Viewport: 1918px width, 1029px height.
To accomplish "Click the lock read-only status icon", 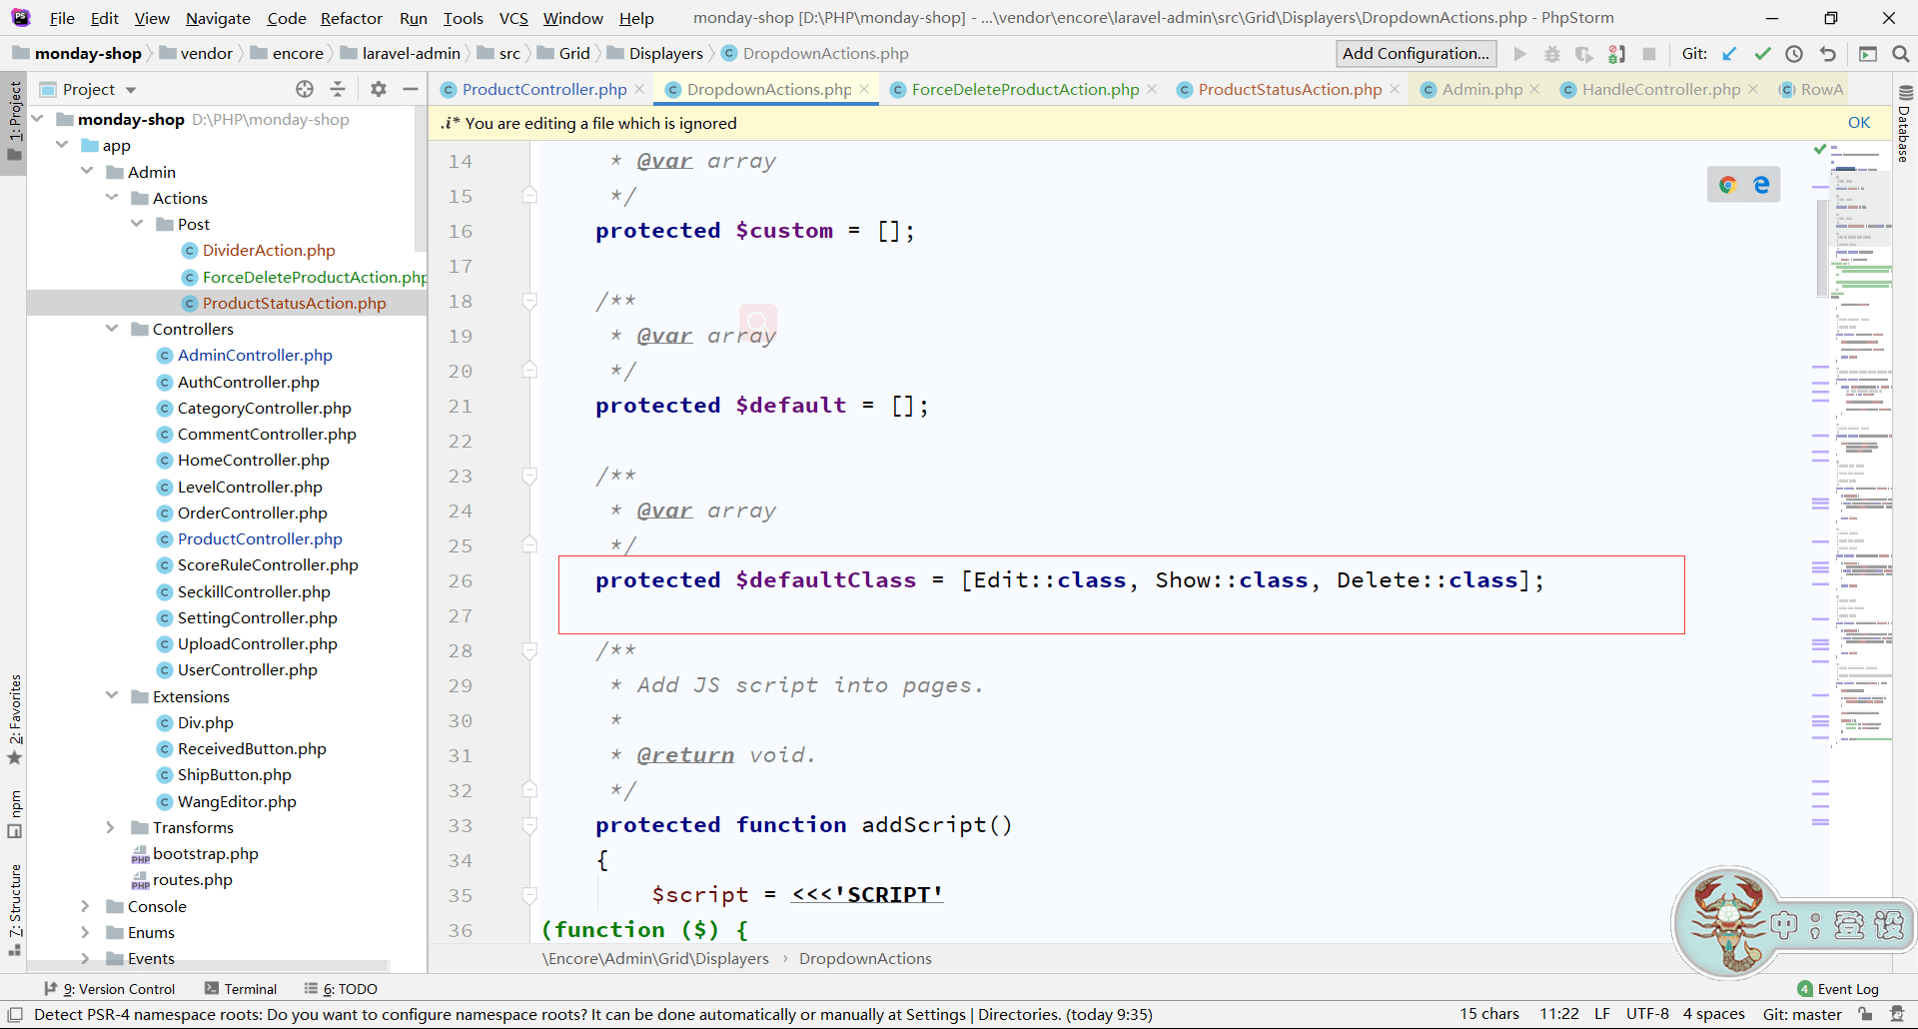I will click(1865, 1014).
